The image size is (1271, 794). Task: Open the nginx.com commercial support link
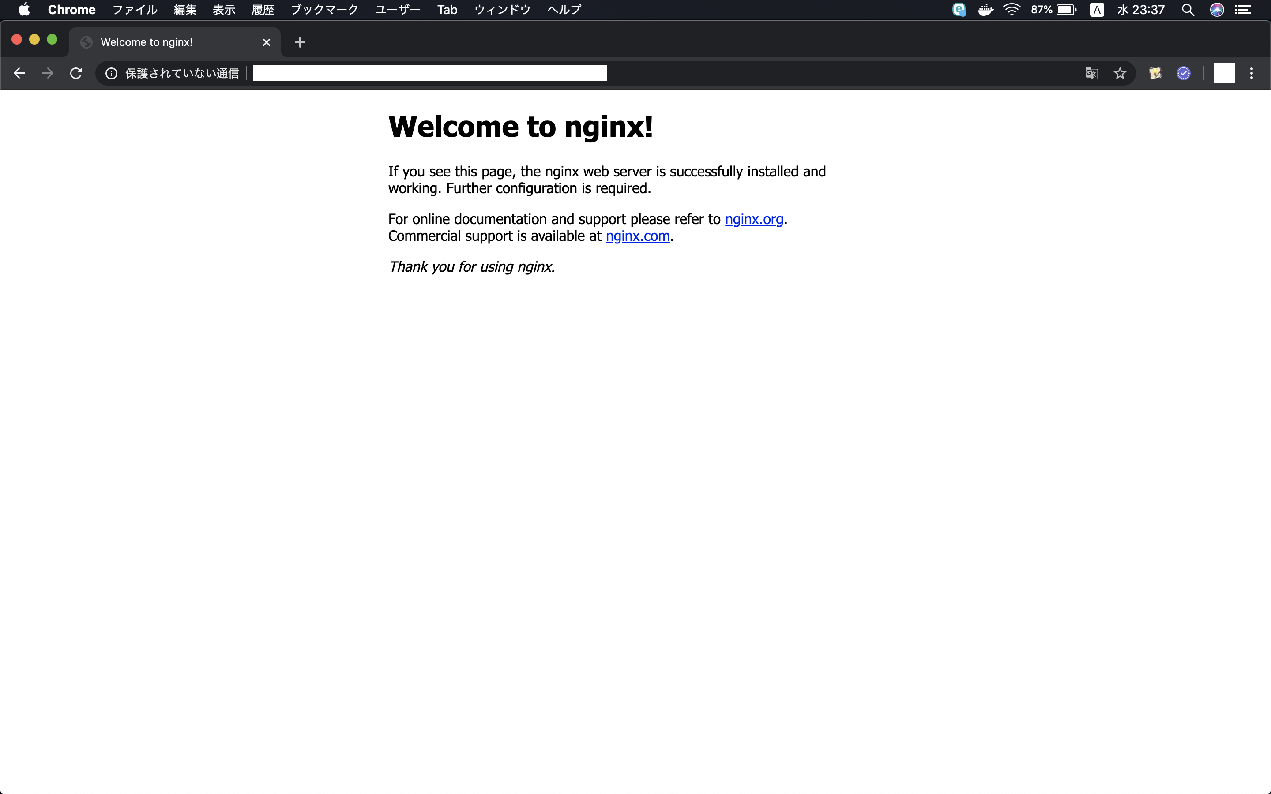click(x=638, y=236)
